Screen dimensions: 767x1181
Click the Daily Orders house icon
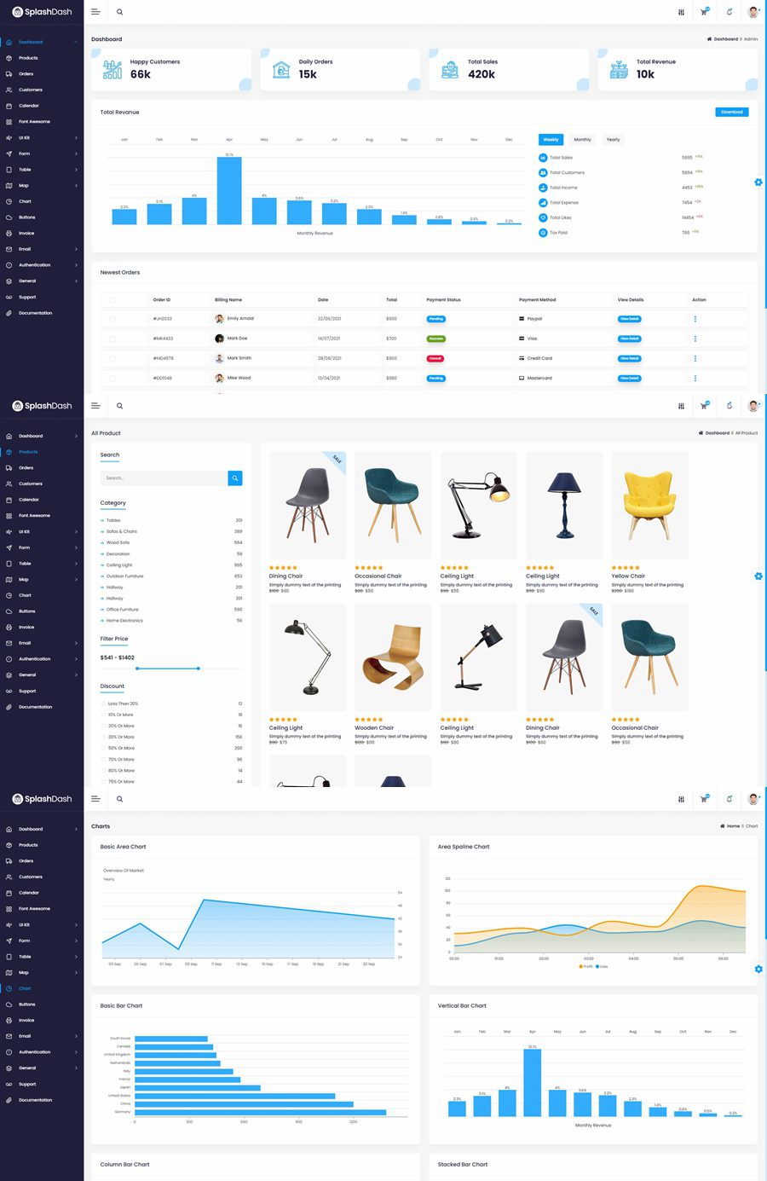pos(281,70)
